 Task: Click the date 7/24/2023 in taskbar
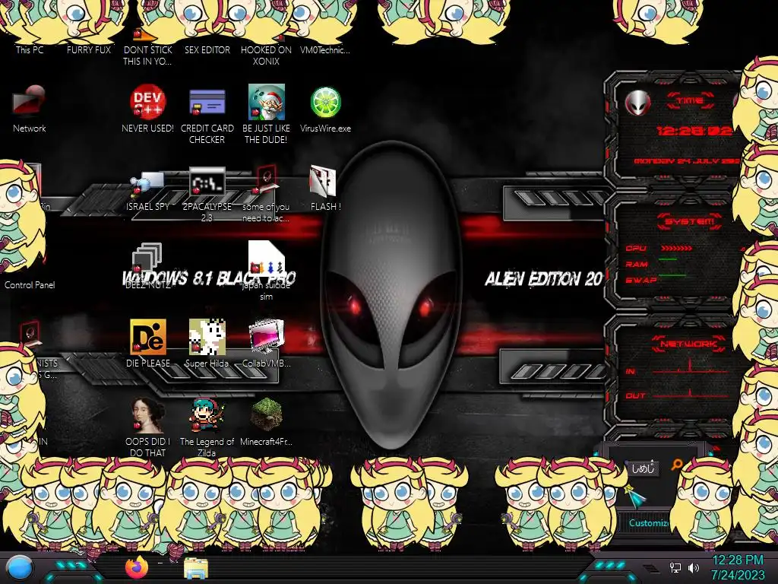(738, 575)
